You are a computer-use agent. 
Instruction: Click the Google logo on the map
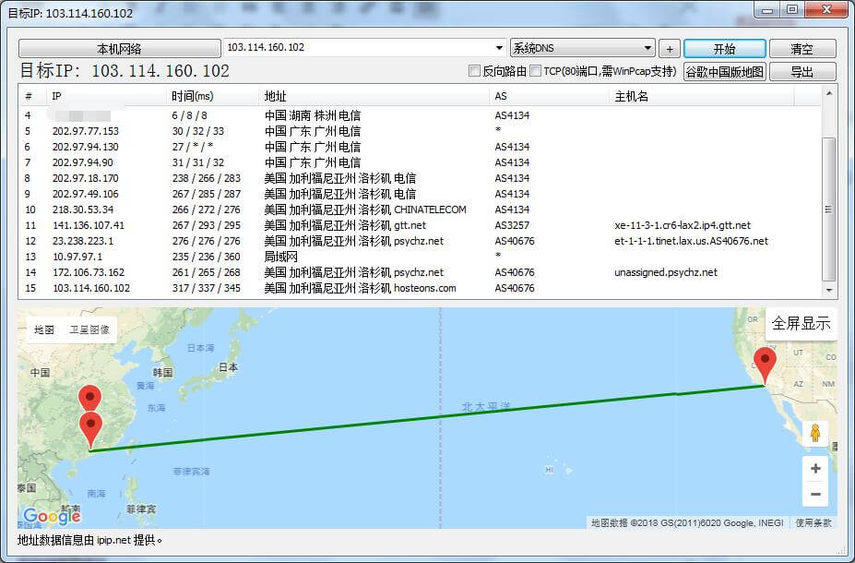click(52, 516)
